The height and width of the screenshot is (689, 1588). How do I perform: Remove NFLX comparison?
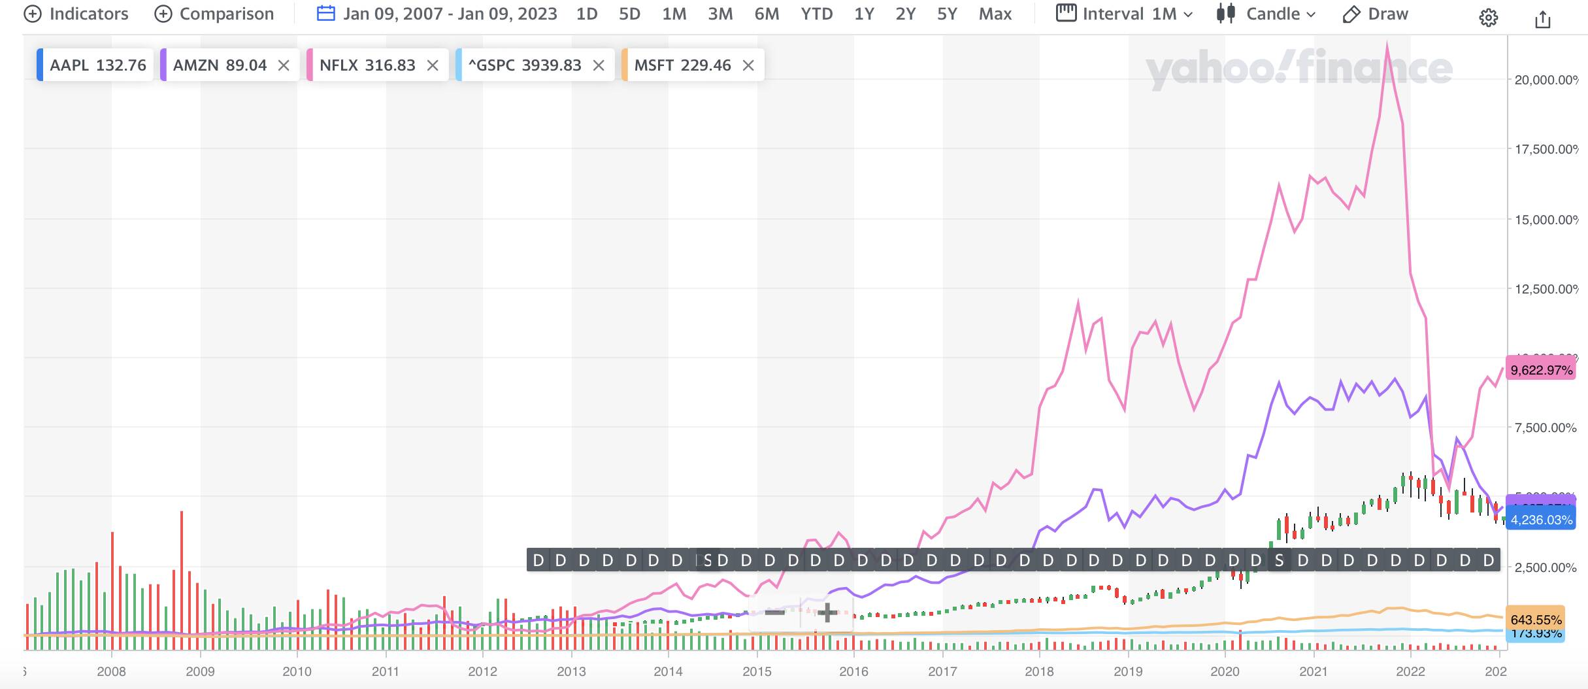433,65
